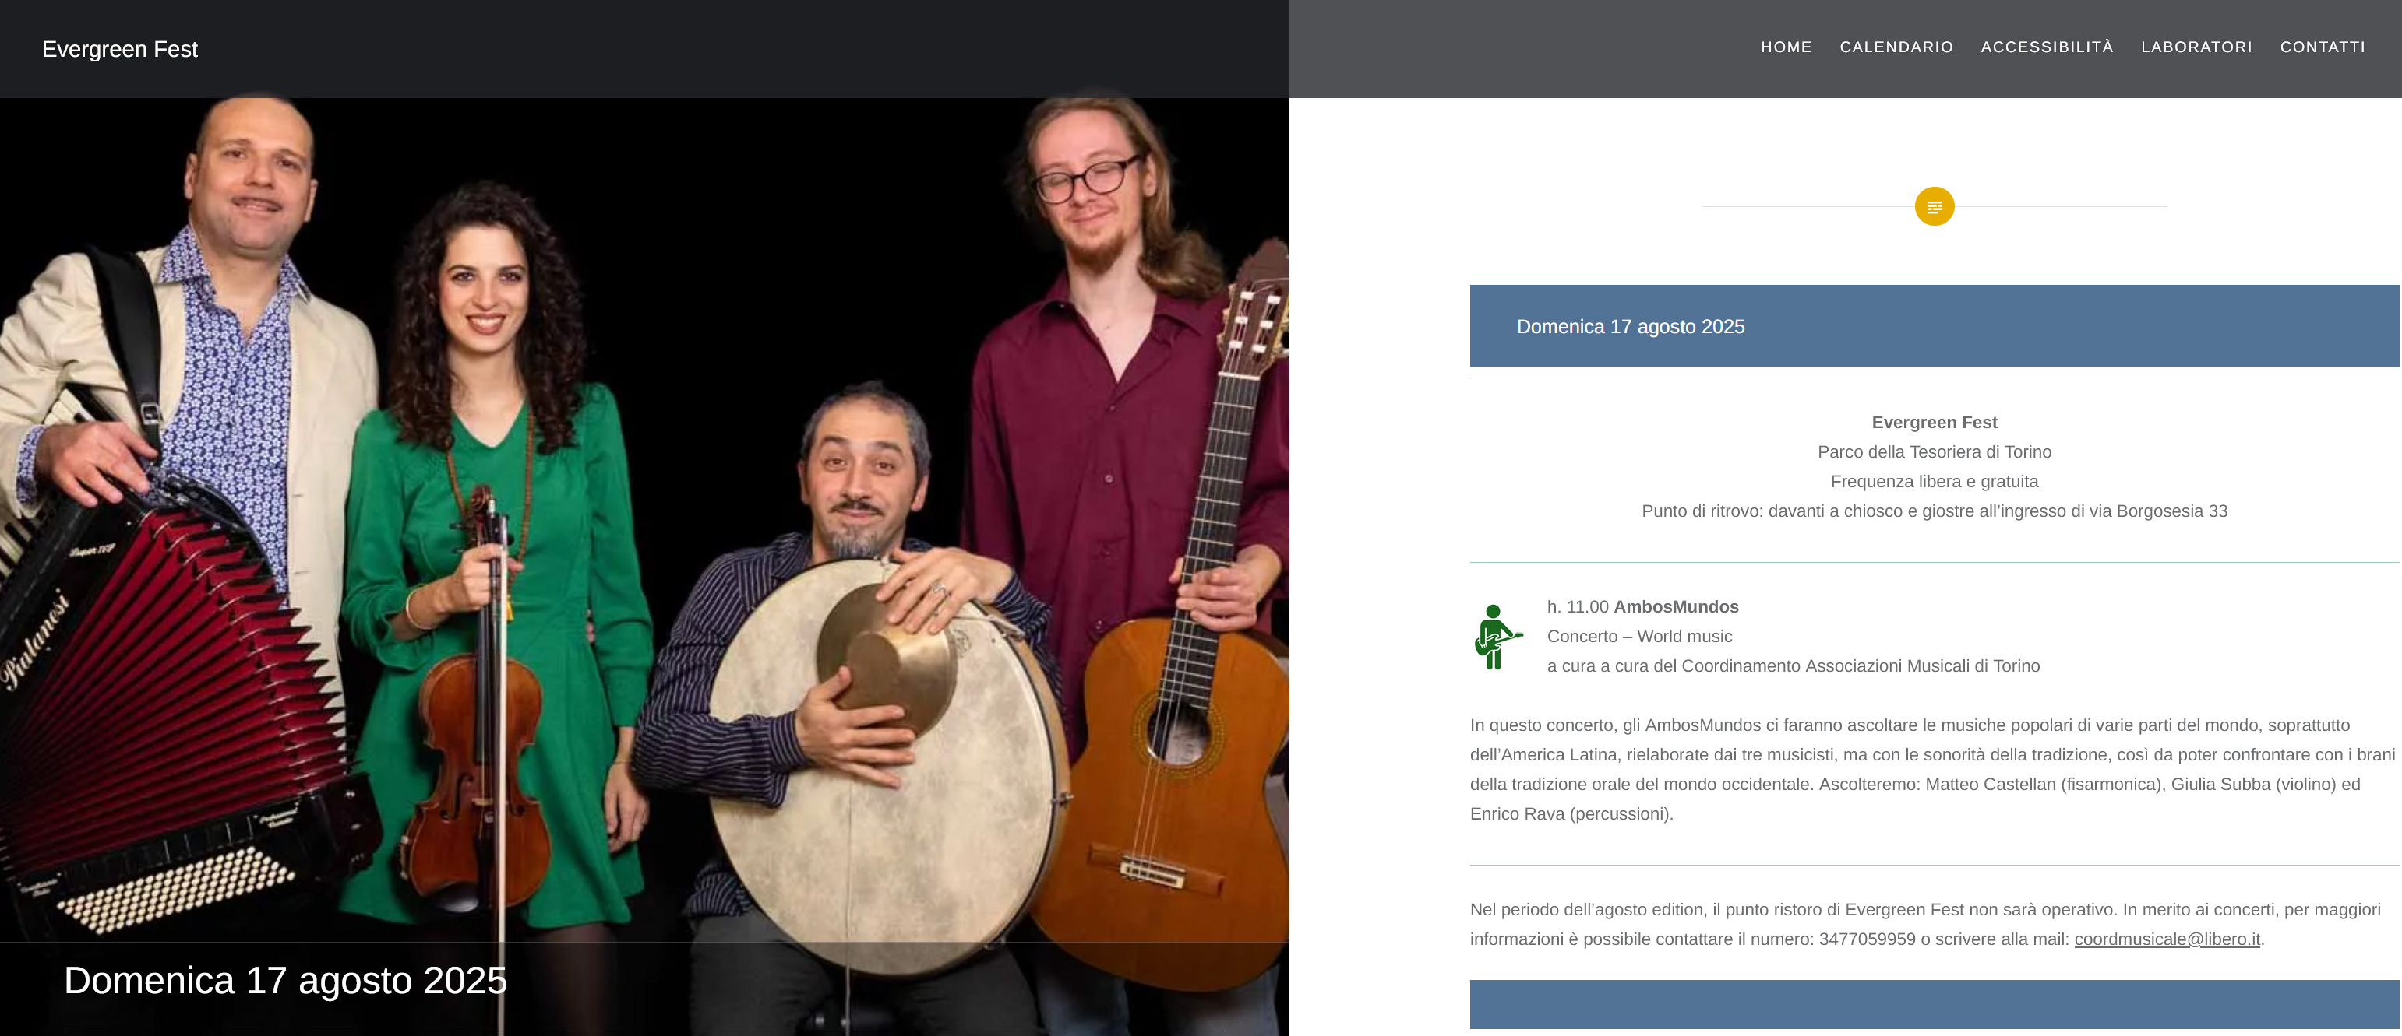Screen dimensions: 2402x1036
Task: Click the Domenica 17 agosto 2025 caption over the photo
Action: click(x=285, y=980)
